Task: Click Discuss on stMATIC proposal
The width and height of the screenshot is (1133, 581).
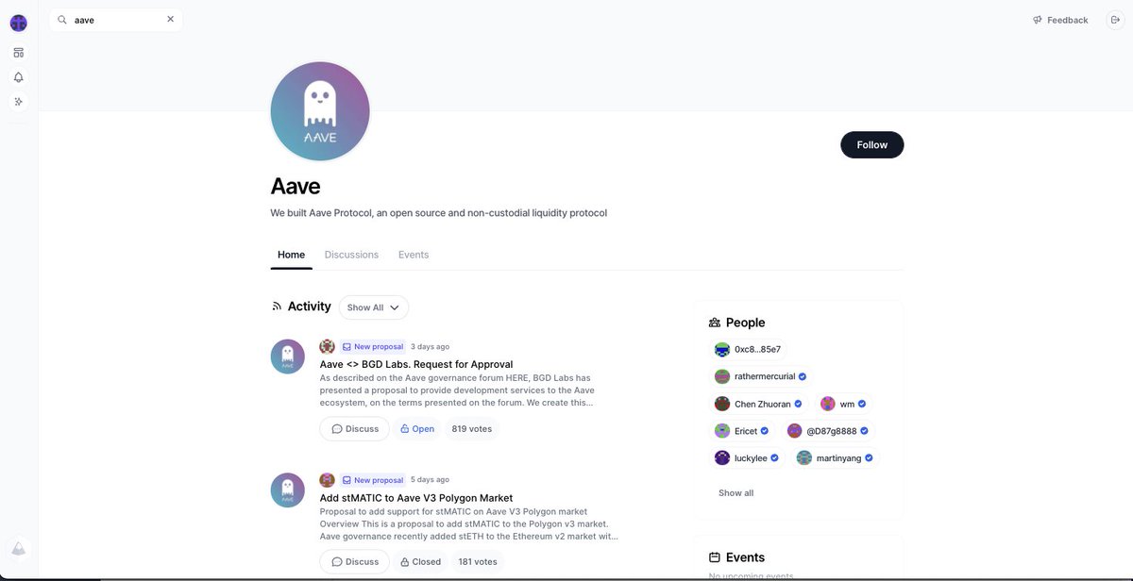Action: coord(355,561)
